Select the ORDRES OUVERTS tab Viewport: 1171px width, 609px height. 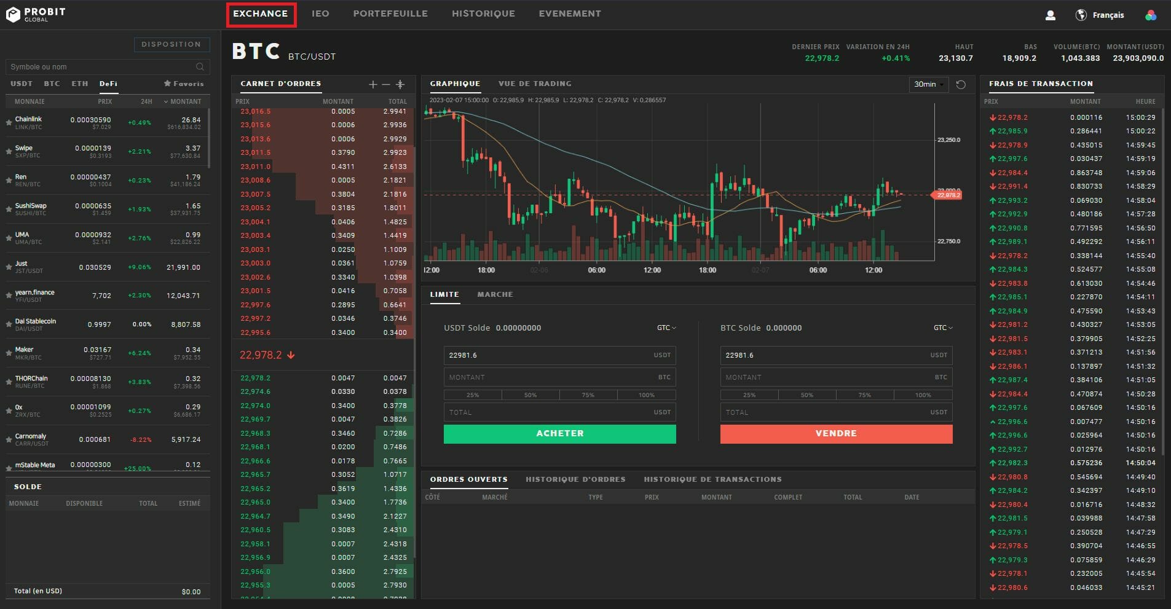pyautogui.click(x=468, y=479)
